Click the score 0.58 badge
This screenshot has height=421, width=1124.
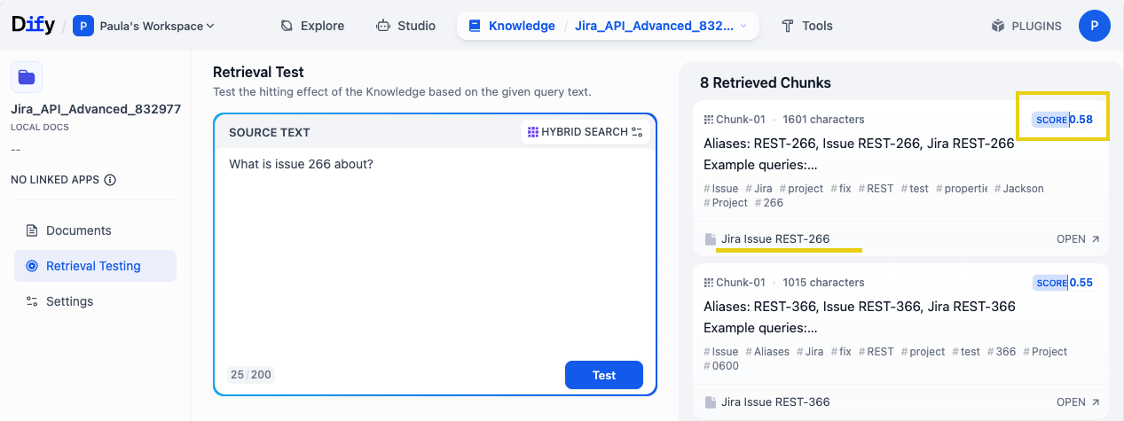[x=1065, y=120]
